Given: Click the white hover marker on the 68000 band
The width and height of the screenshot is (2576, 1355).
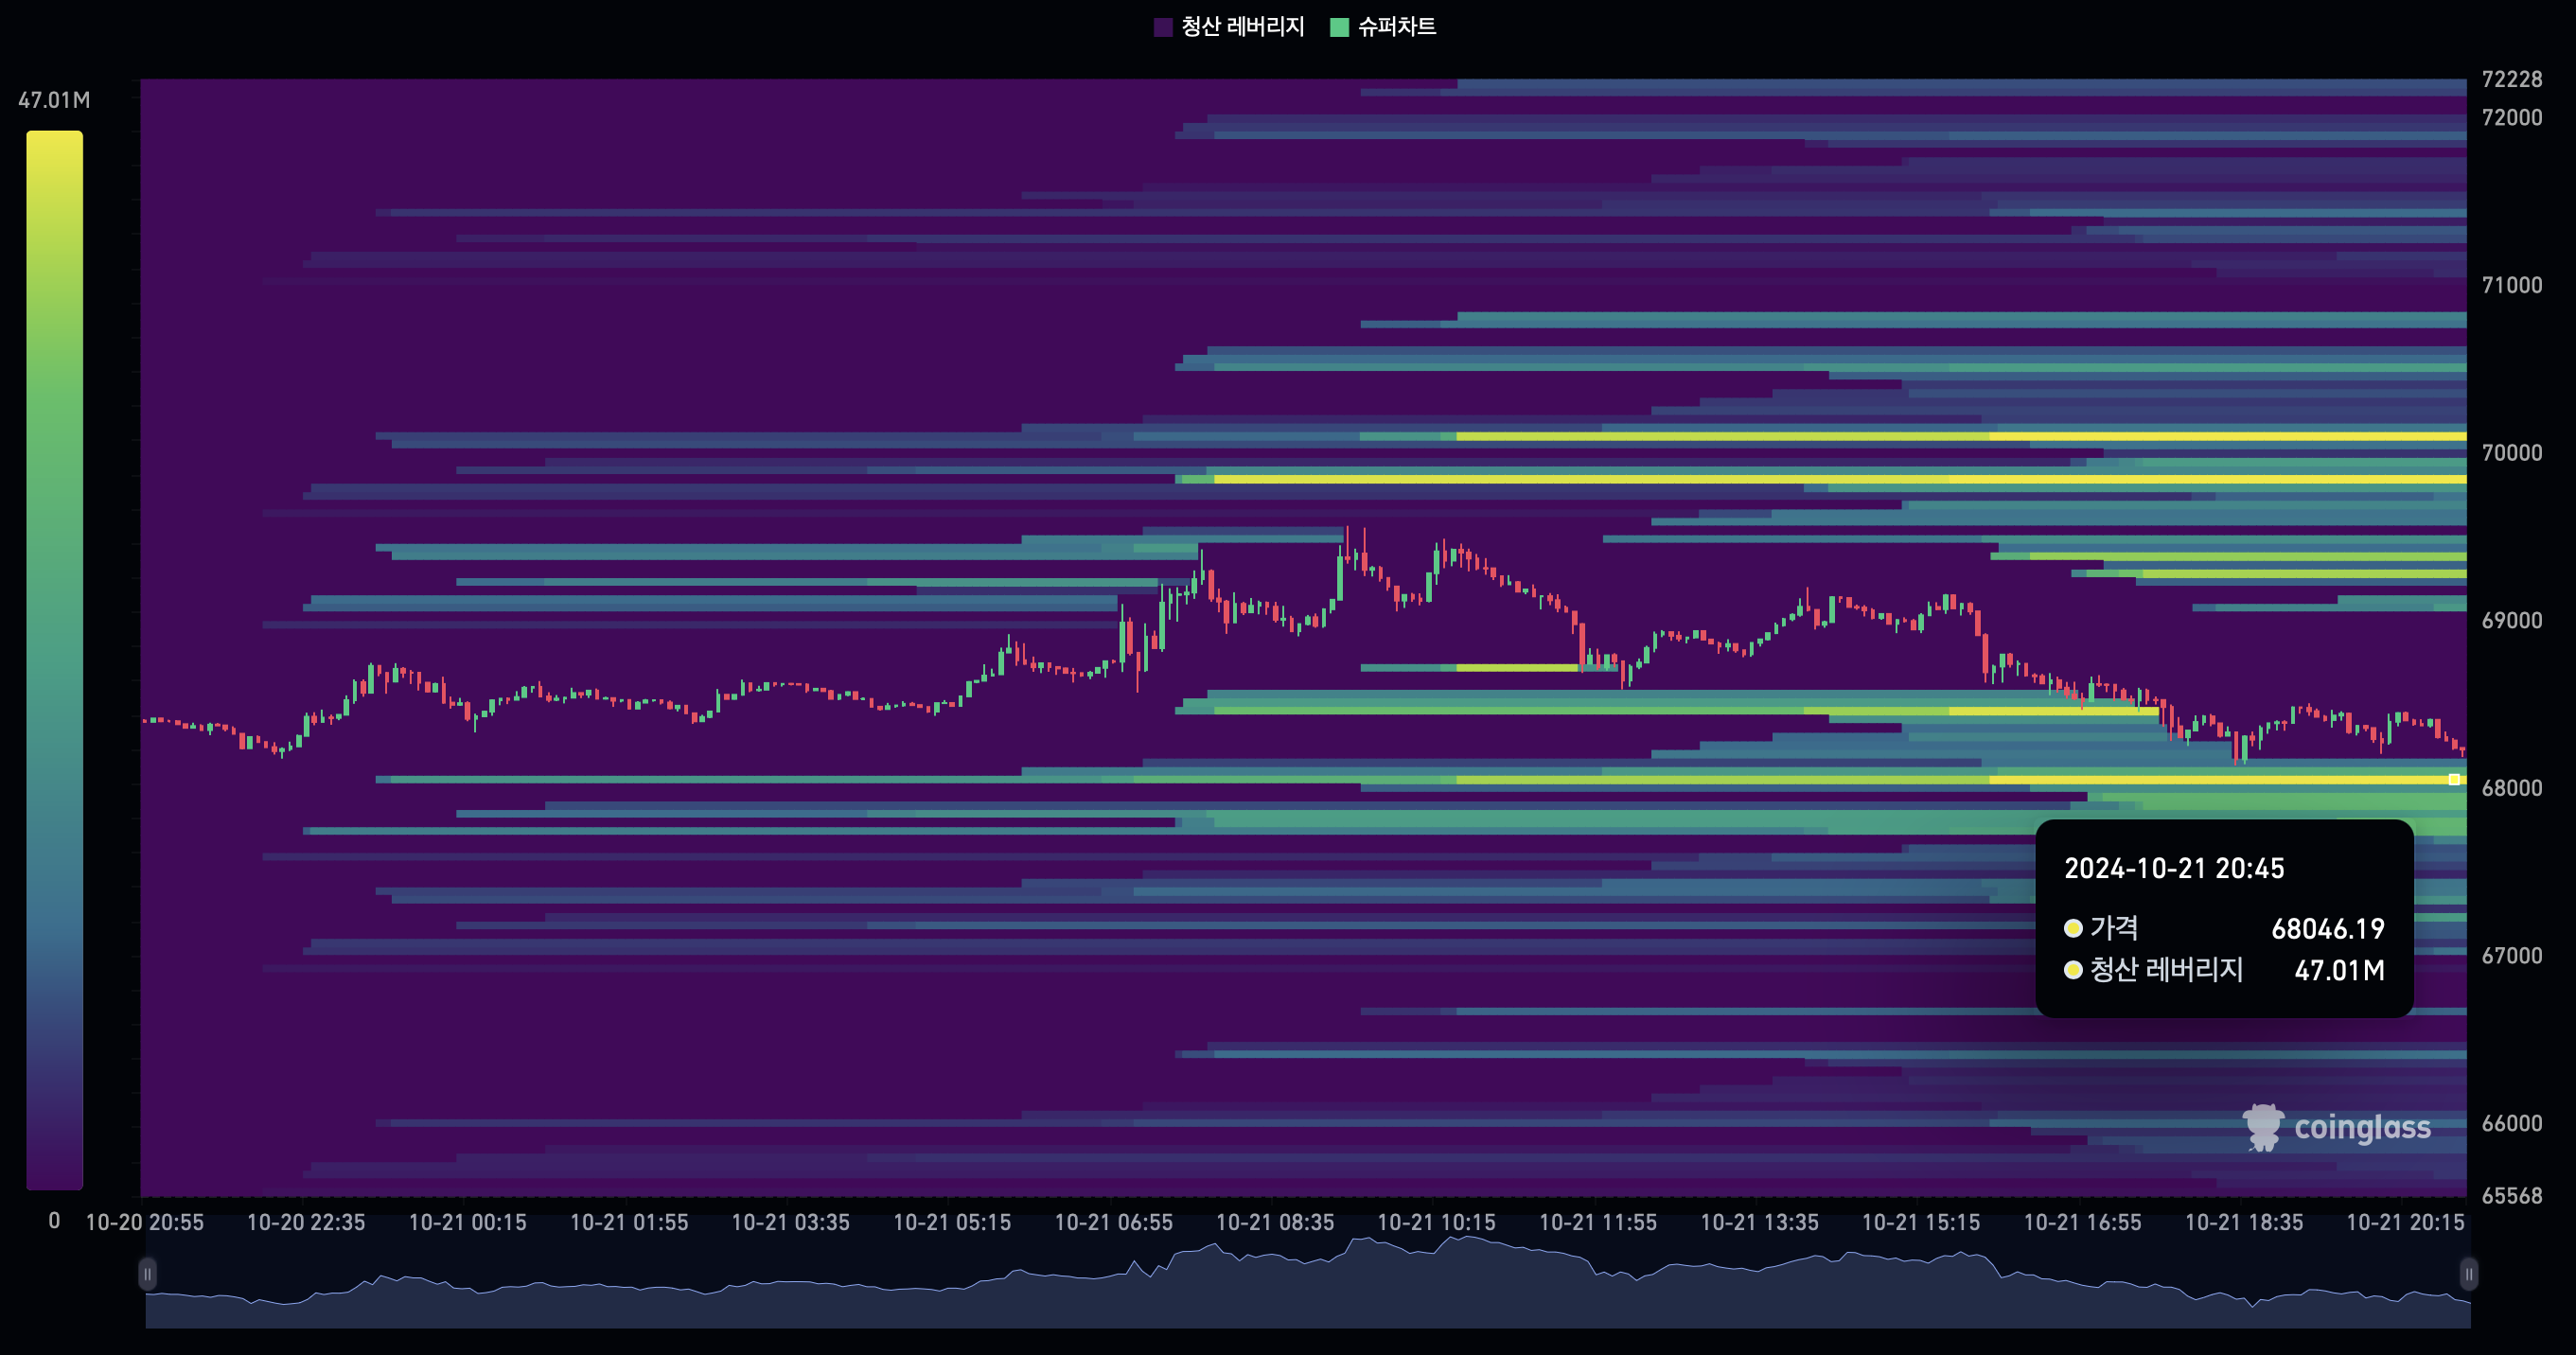Looking at the screenshot, I should coord(2454,780).
